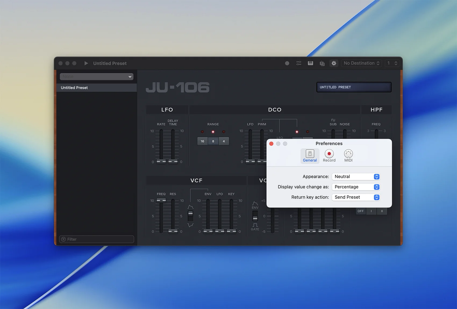Click the play button in title bar
Screen dimensions: 457x309
(x=86, y=63)
